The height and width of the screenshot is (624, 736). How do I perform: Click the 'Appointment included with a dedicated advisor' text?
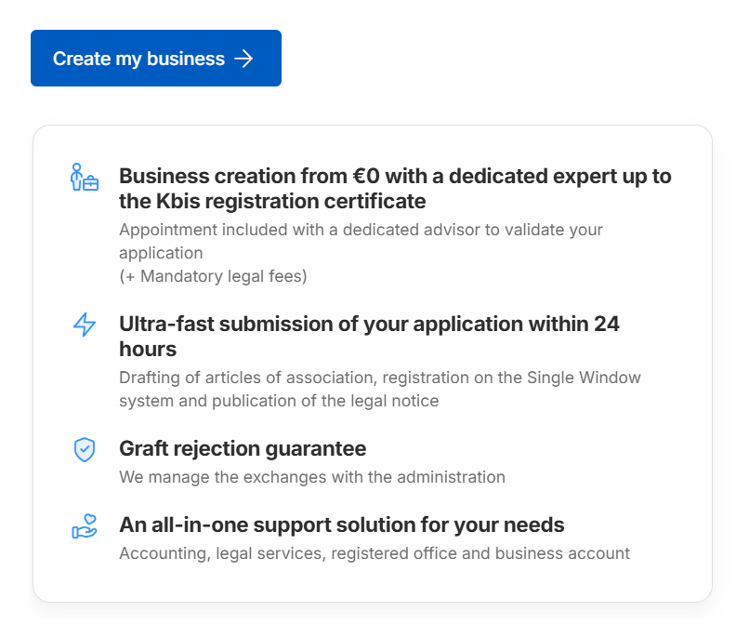pos(361,230)
